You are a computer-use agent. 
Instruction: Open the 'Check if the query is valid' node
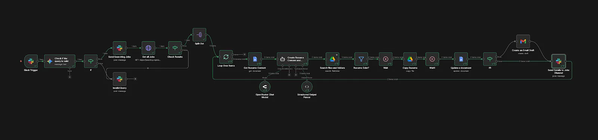(x=60, y=61)
